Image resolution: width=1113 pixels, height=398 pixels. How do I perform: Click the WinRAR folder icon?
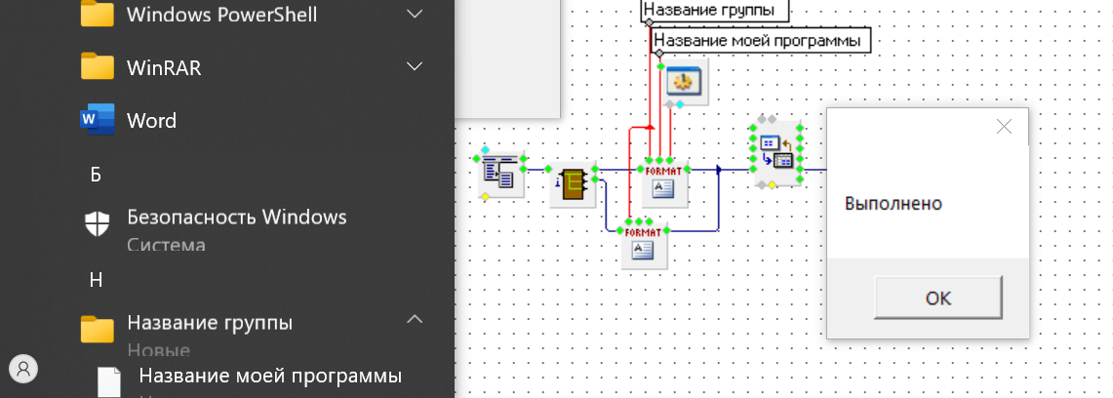pos(98,66)
